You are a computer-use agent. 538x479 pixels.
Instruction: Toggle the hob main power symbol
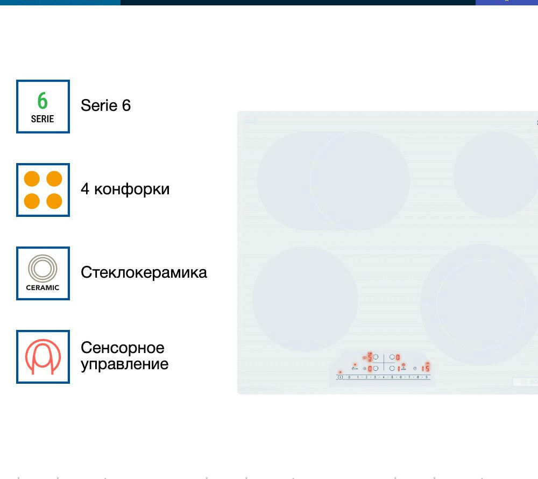pyautogui.click(x=340, y=377)
